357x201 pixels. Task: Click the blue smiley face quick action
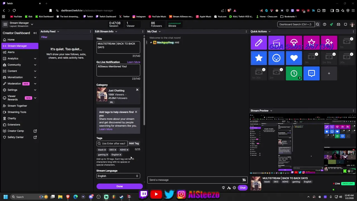point(276,58)
